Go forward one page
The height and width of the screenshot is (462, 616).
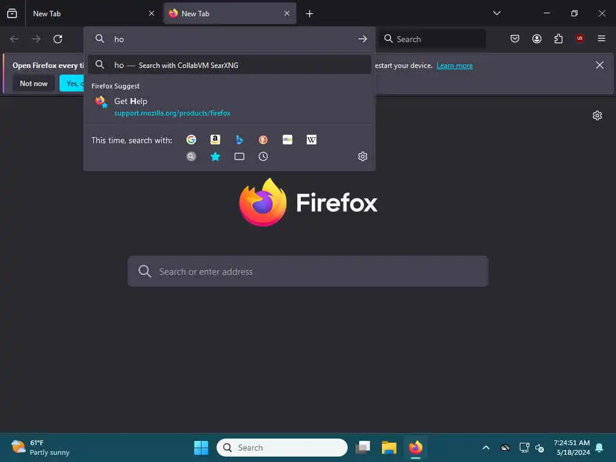coord(36,39)
